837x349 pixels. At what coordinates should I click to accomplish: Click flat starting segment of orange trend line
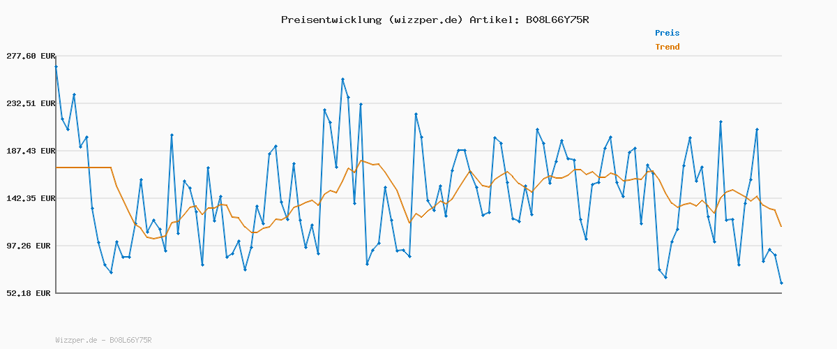(84, 168)
